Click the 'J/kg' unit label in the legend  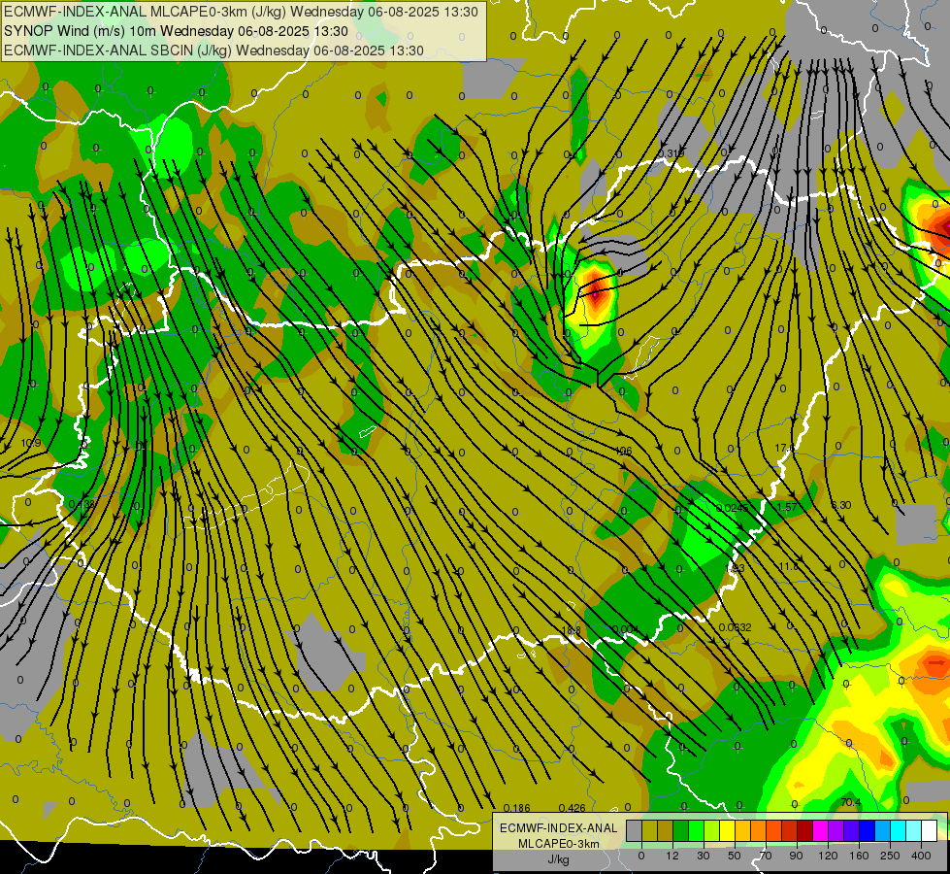[558, 859]
